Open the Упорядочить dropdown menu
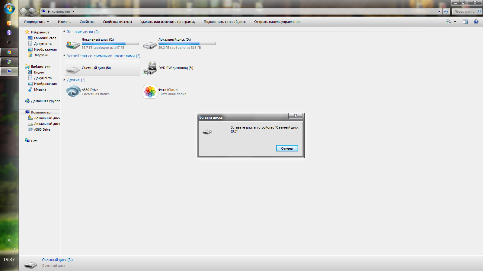Screen dimensions: 483x271 (36, 22)
